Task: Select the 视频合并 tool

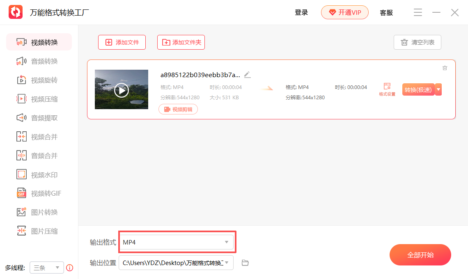Action: point(39,136)
